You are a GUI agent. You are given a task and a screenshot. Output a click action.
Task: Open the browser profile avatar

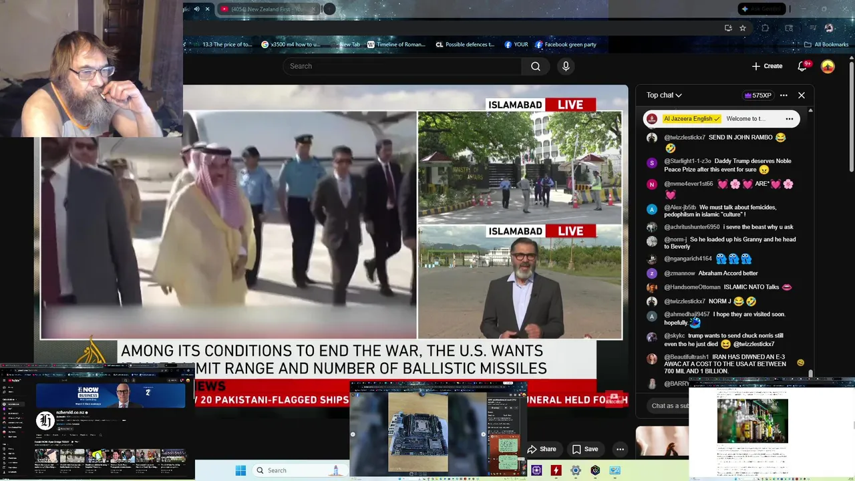tap(829, 28)
